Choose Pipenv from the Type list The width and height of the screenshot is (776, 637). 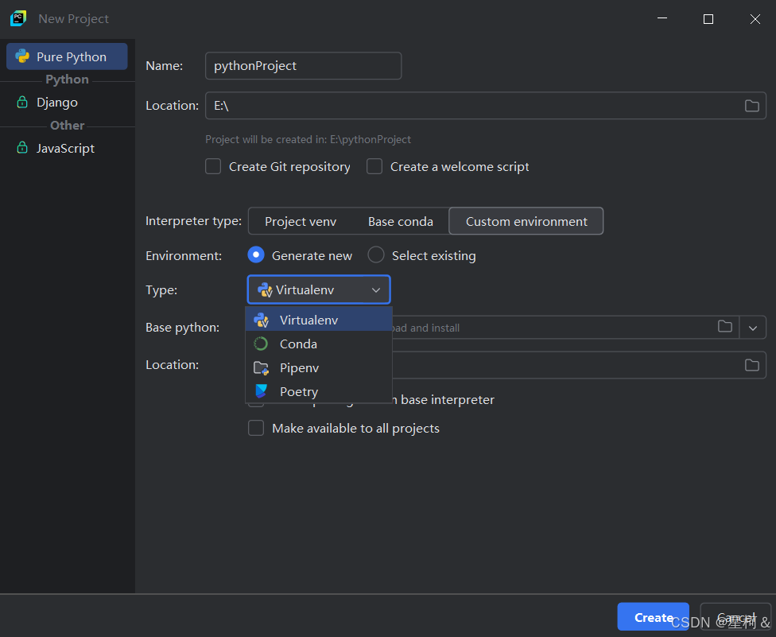[319, 367]
